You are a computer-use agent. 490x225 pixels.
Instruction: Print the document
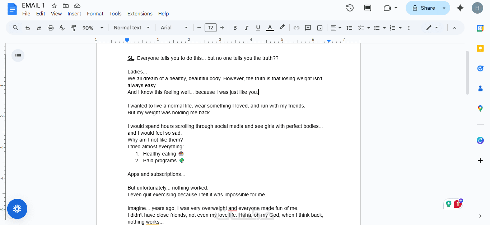51,28
